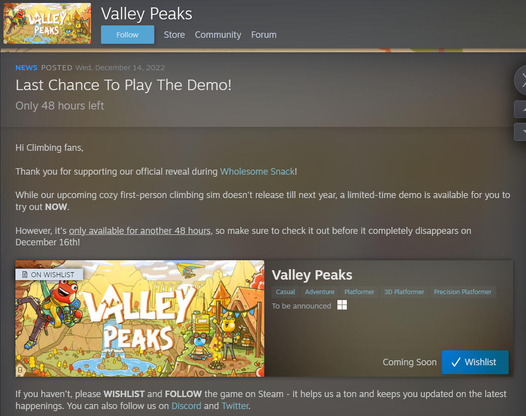Screen dimensions: 526x416
Task: Go to previous news post up arrow
Action: click(521, 109)
